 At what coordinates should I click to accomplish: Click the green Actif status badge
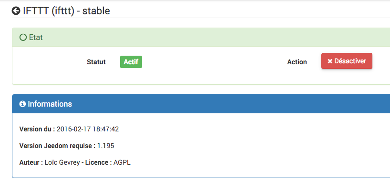(131, 62)
